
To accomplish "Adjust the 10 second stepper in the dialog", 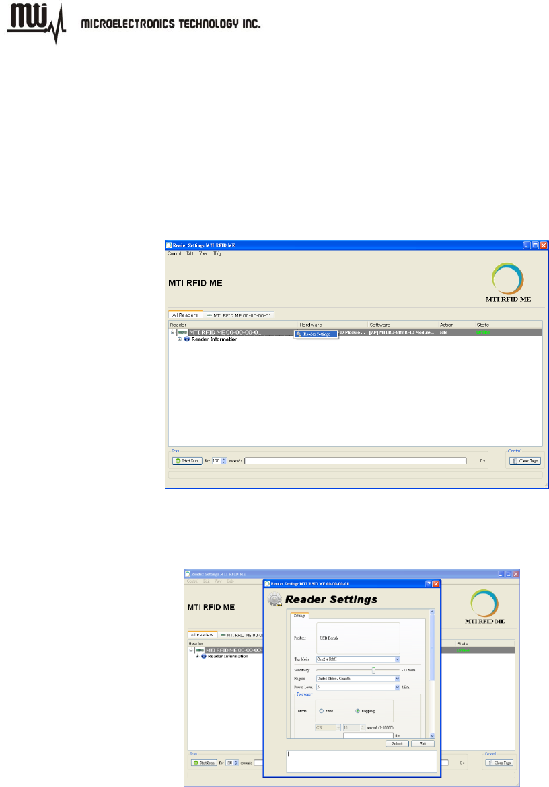I will (x=362, y=727).
